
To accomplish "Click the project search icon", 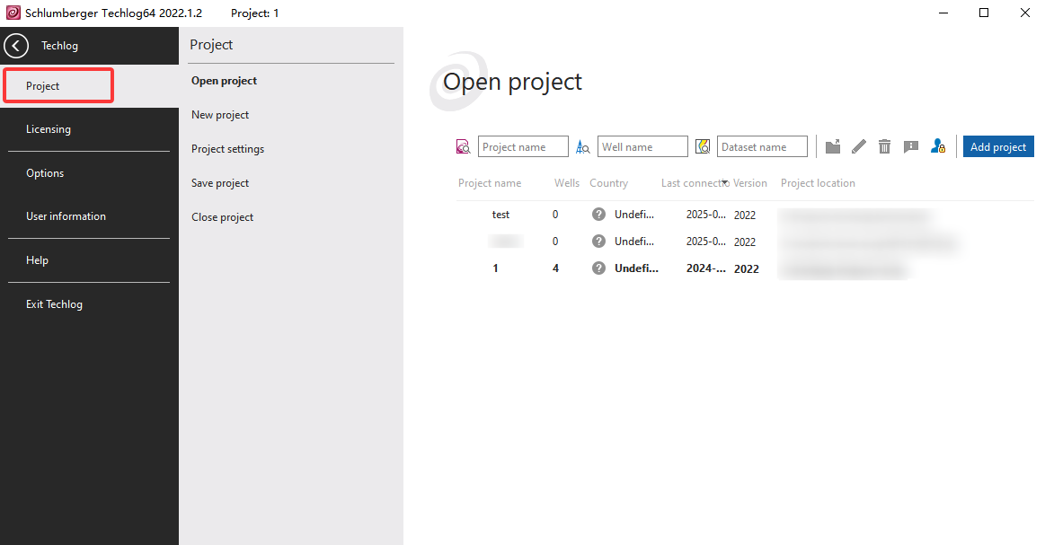I will click(x=463, y=146).
